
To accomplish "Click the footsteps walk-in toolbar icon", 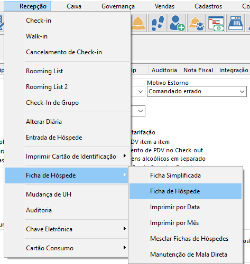I will click(158, 23).
